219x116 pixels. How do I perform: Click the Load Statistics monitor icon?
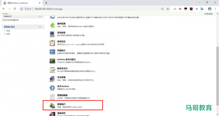pyautogui.click(x=53, y=52)
